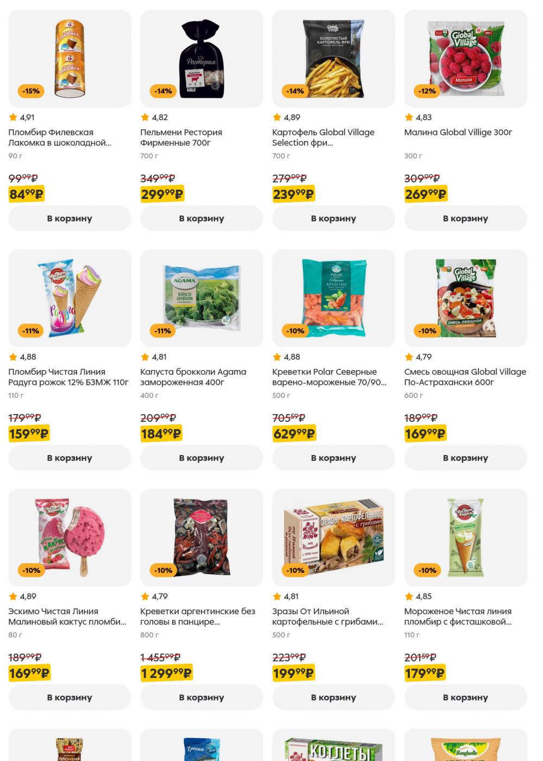Add Картофель Global Village фри to cart
The image size is (543, 761).
coord(333,219)
